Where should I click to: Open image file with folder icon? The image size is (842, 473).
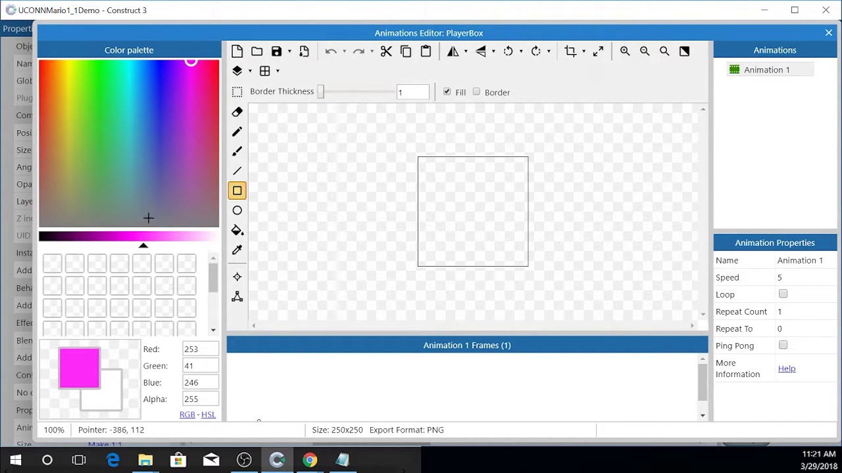pos(257,51)
